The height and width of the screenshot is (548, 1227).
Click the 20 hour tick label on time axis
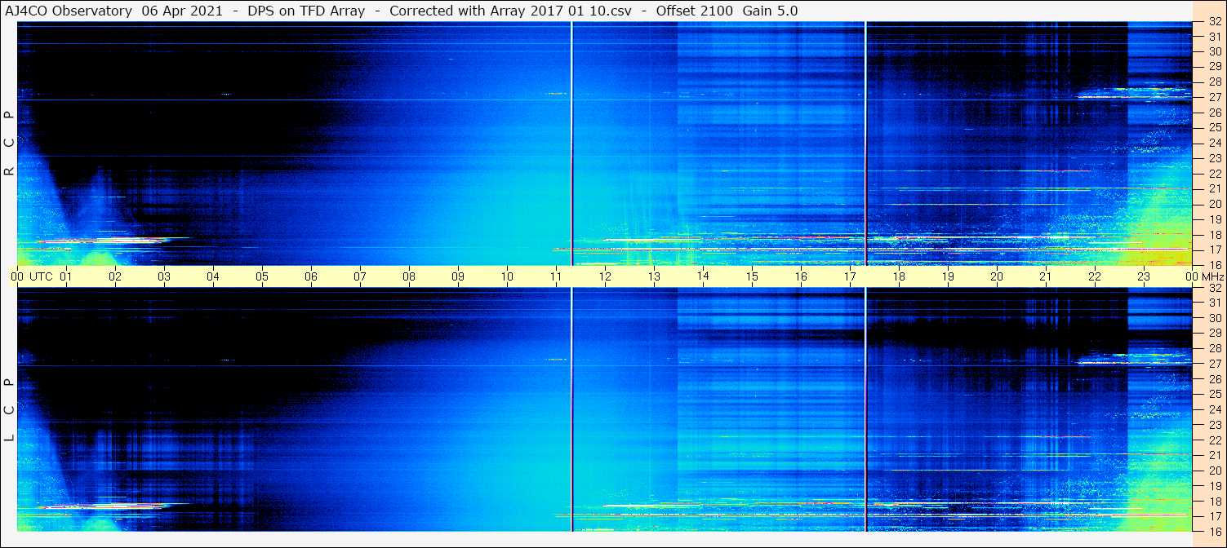point(997,276)
